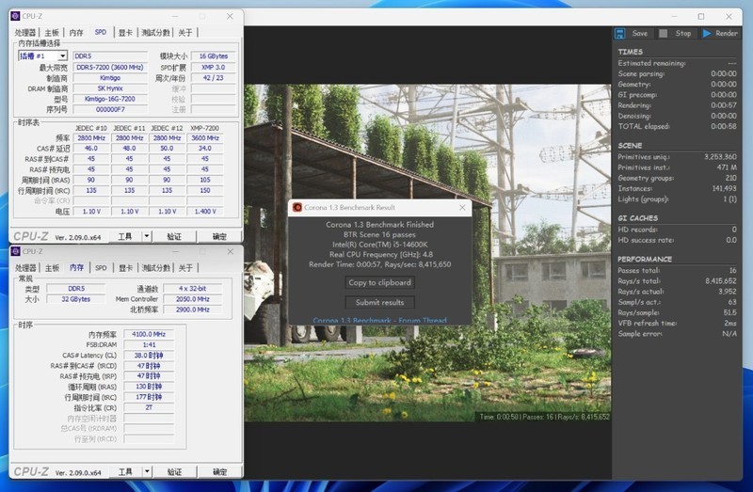The height and width of the screenshot is (492, 753).
Task: Click 确定 button in top CPU-Z window
Action: point(219,236)
